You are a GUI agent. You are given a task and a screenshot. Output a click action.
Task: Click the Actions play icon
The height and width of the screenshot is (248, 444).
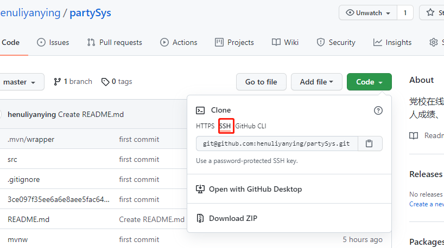click(x=164, y=42)
